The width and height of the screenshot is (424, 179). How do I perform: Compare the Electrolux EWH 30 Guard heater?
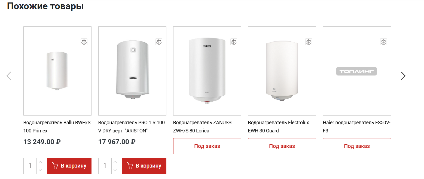point(309,42)
